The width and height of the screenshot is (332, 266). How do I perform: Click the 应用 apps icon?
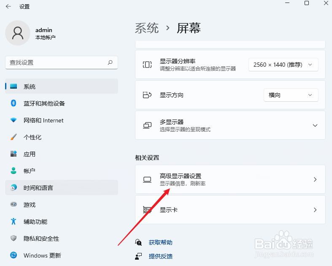point(13,154)
